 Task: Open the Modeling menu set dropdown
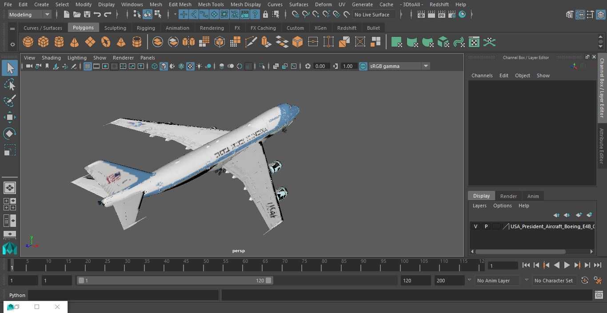pos(30,15)
